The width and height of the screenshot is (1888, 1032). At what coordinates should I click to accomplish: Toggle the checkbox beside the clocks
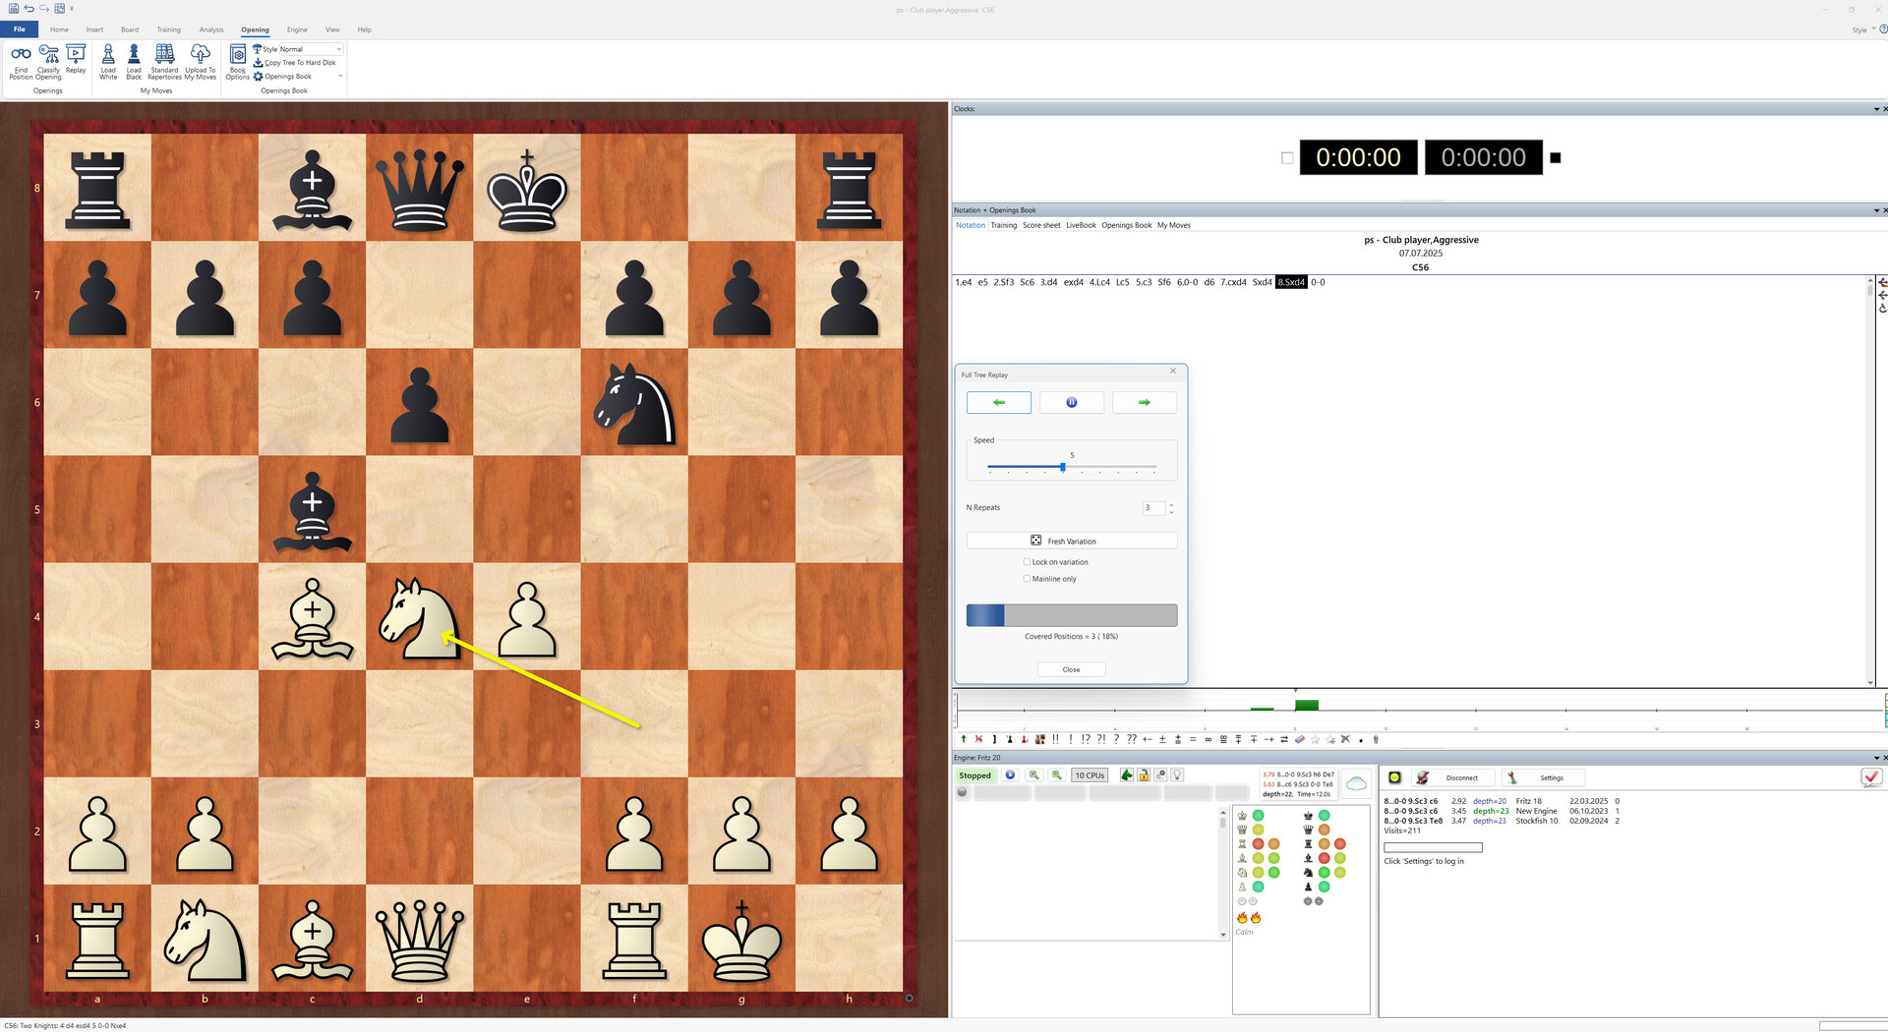[x=1287, y=157]
